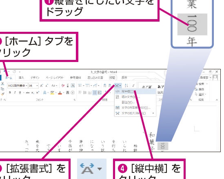Click the Superscript icon

tap(38, 93)
